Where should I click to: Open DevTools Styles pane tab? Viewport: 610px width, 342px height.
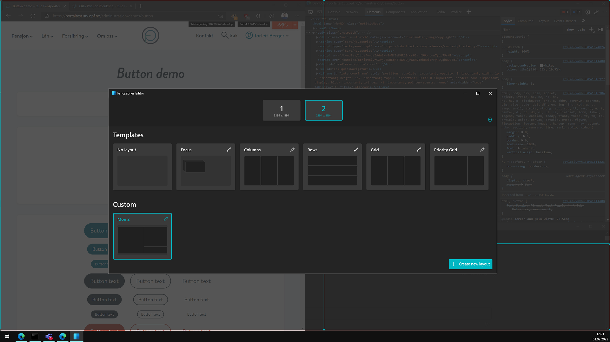tap(508, 21)
